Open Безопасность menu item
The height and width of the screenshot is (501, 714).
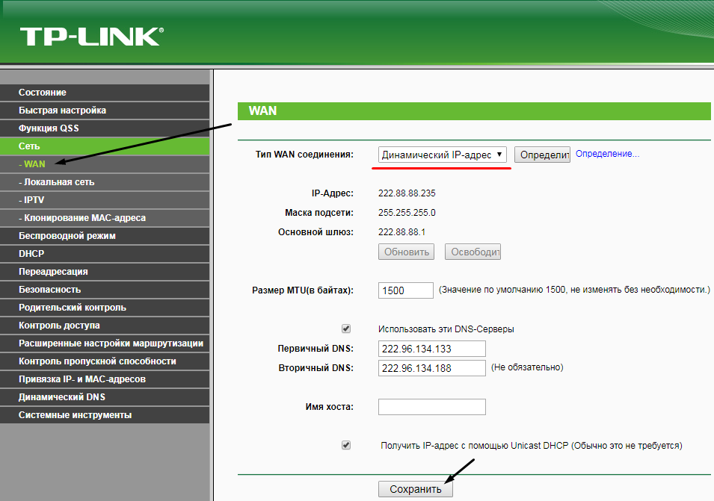coord(105,290)
